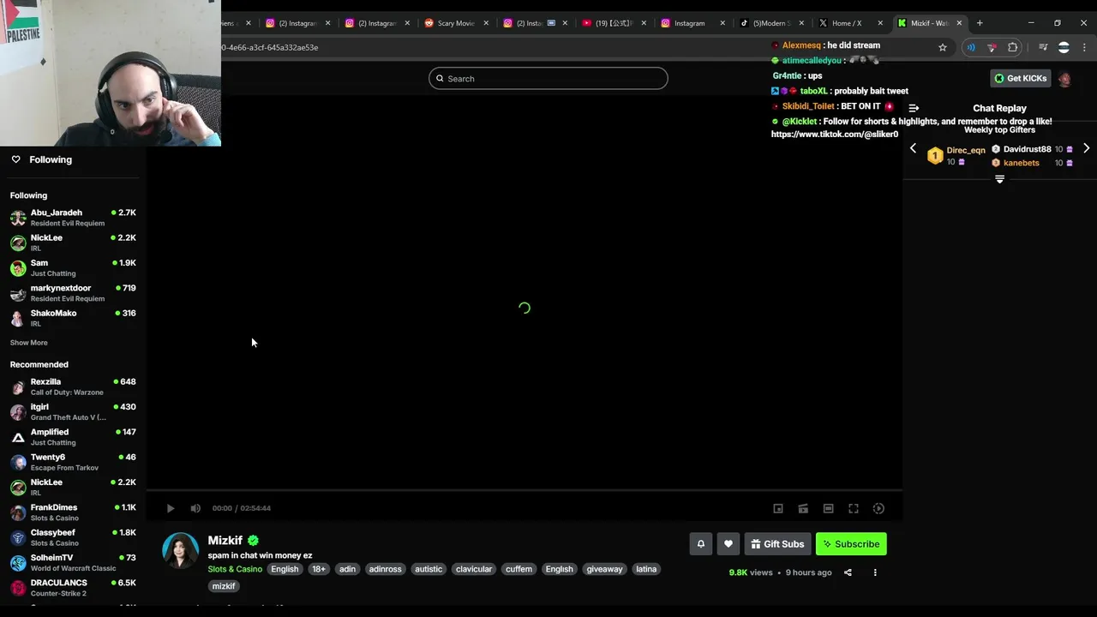Follow Mizkif with the heart button

[728, 543]
